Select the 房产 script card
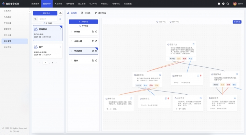 47,51
